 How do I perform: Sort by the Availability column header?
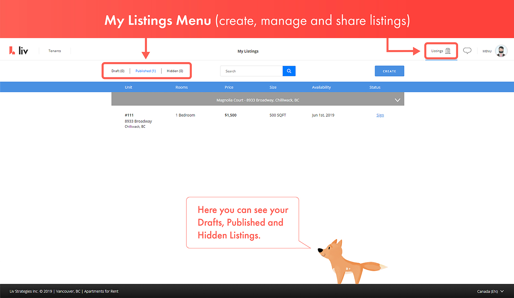tap(321, 87)
